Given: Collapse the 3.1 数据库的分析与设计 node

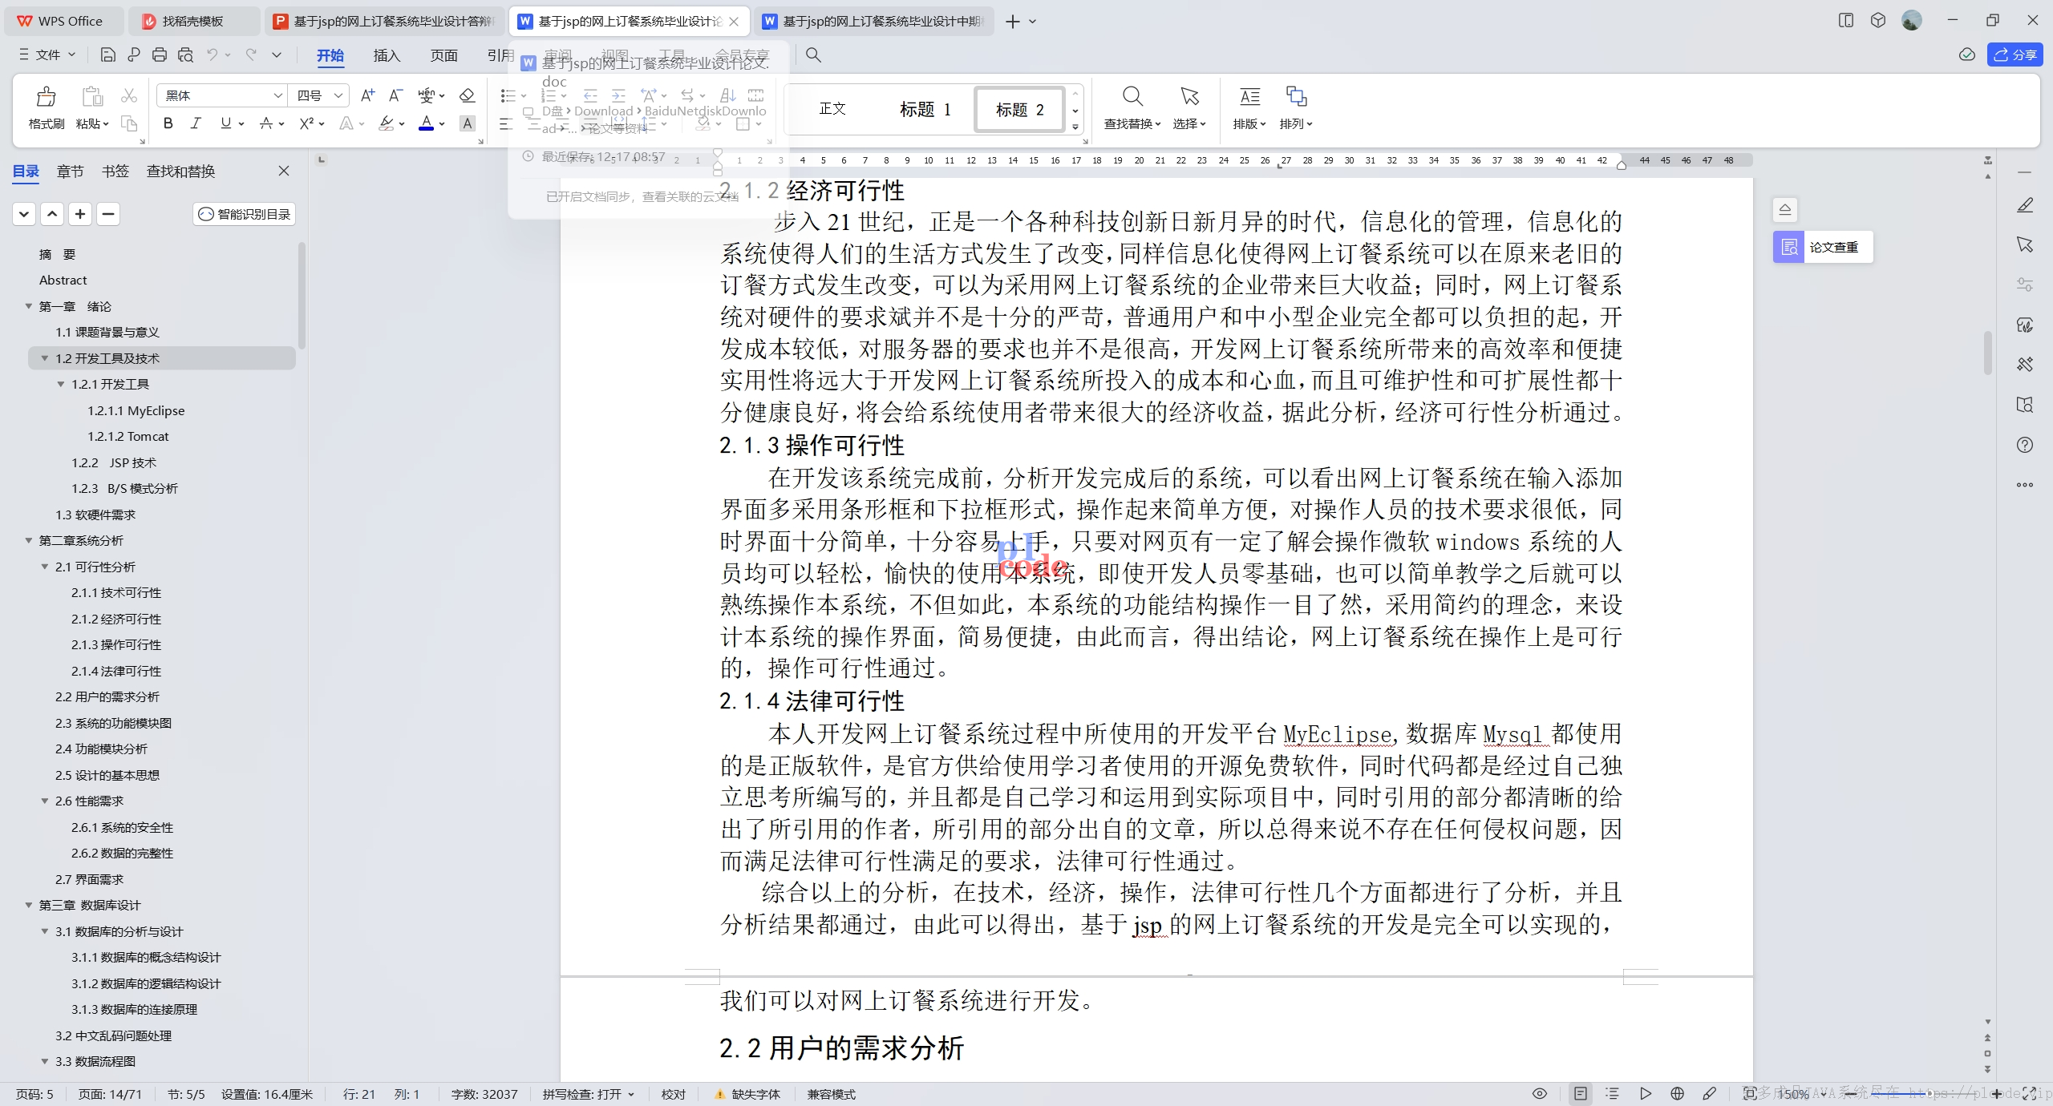Looking at the screenshot, I should 45,931.
